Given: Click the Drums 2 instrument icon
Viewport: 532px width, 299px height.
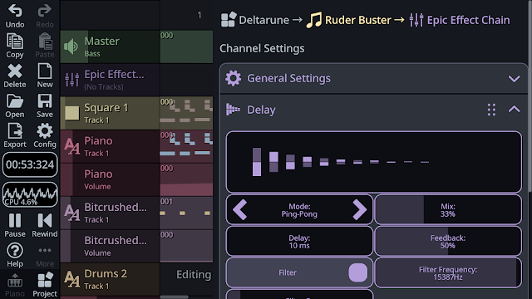Looking at the screenshot, I should coord(72,279).
